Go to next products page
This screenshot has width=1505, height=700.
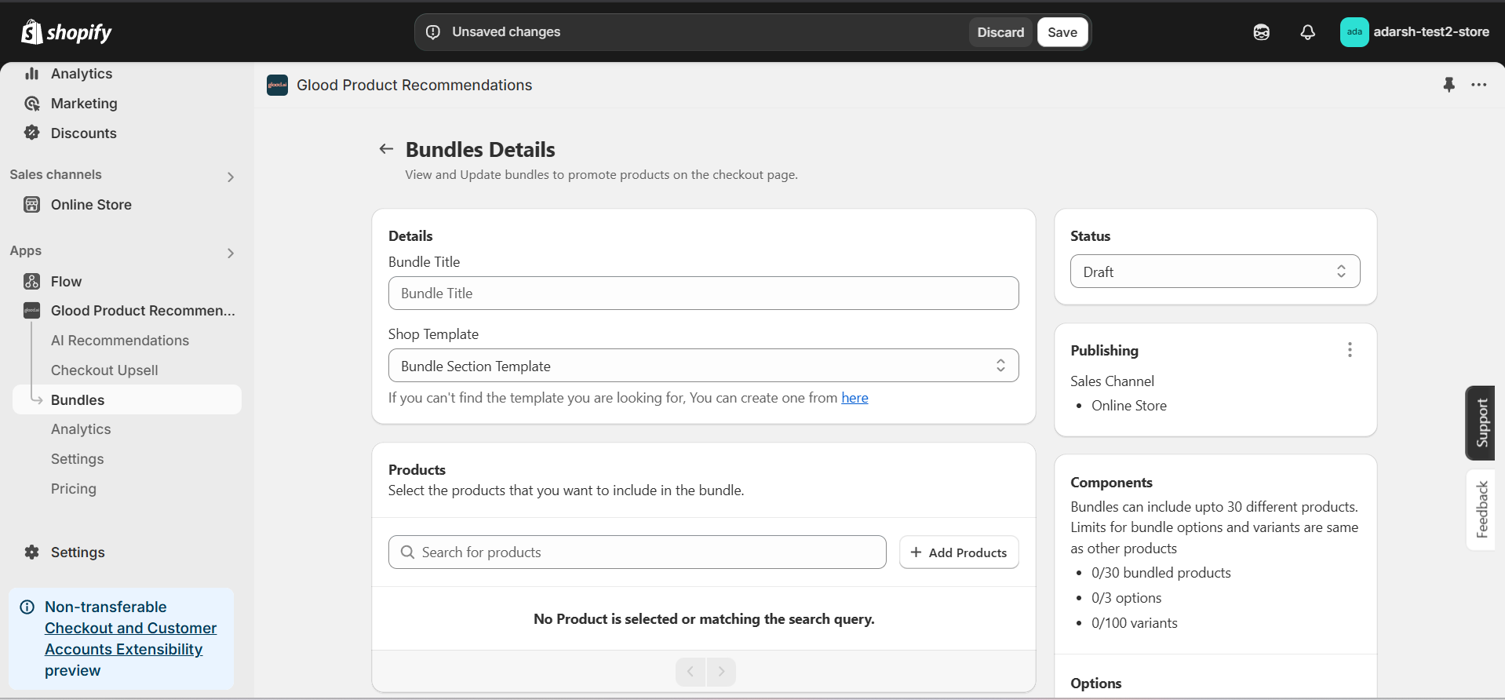(x=721, y=672)
